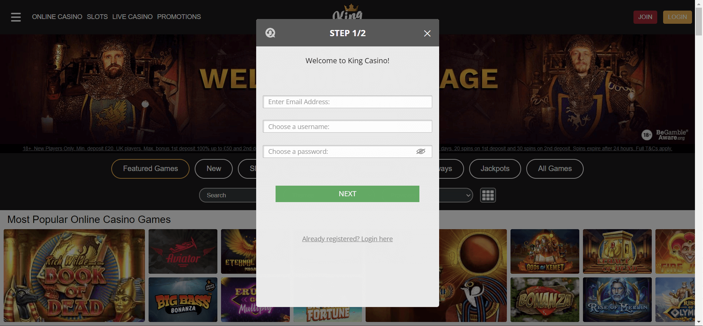
Task: Select the Featured Games tab
Action: (150, 169)
